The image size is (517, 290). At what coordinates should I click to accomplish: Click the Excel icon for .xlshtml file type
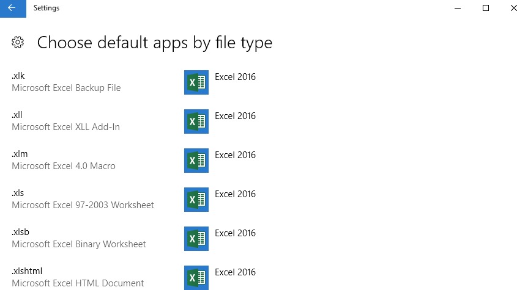196,277
